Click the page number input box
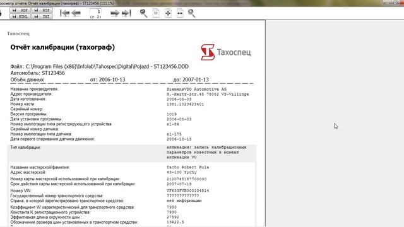Viewport: 404px width, 227px height. (95, 11)
